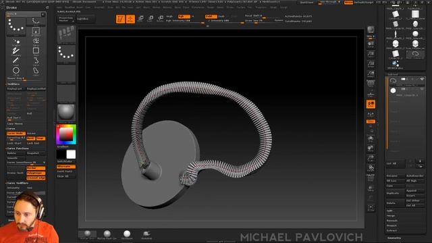Select the Circle stroke icon

tap(16, 71)
